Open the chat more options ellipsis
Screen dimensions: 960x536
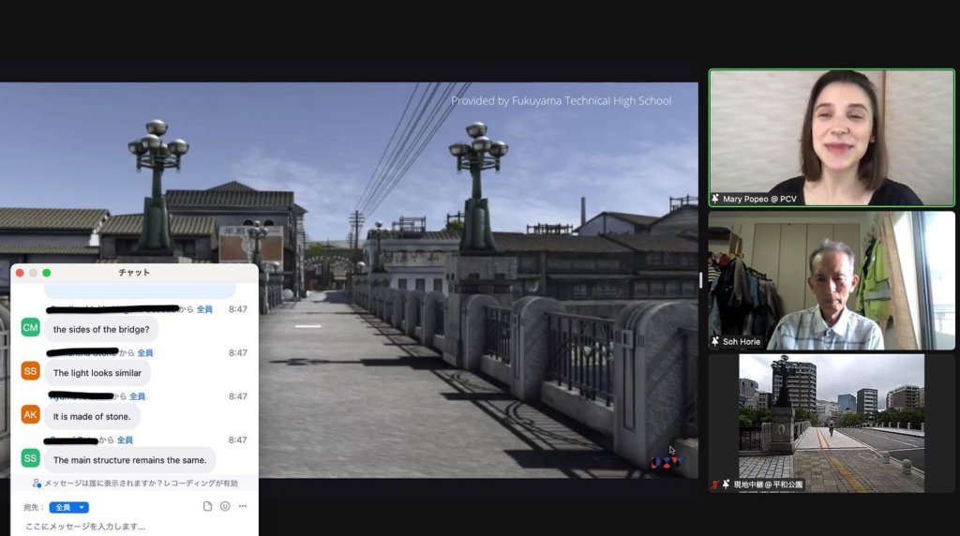243,506
